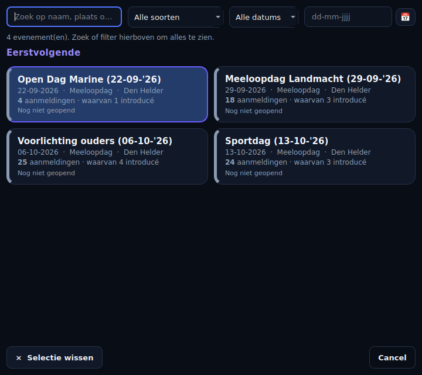Click the 'Selectie wissen' button
422x375 pixels.
click(x=55, y=357)
